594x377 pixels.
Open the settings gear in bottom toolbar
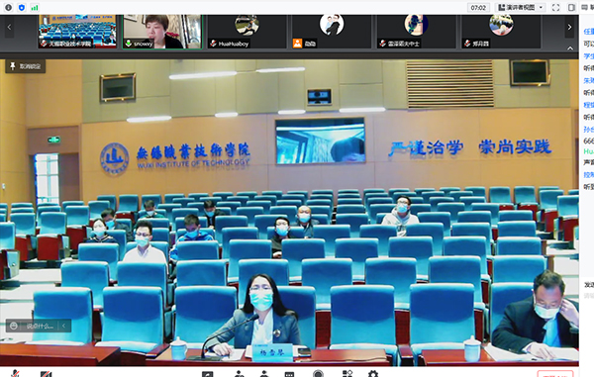373,374
